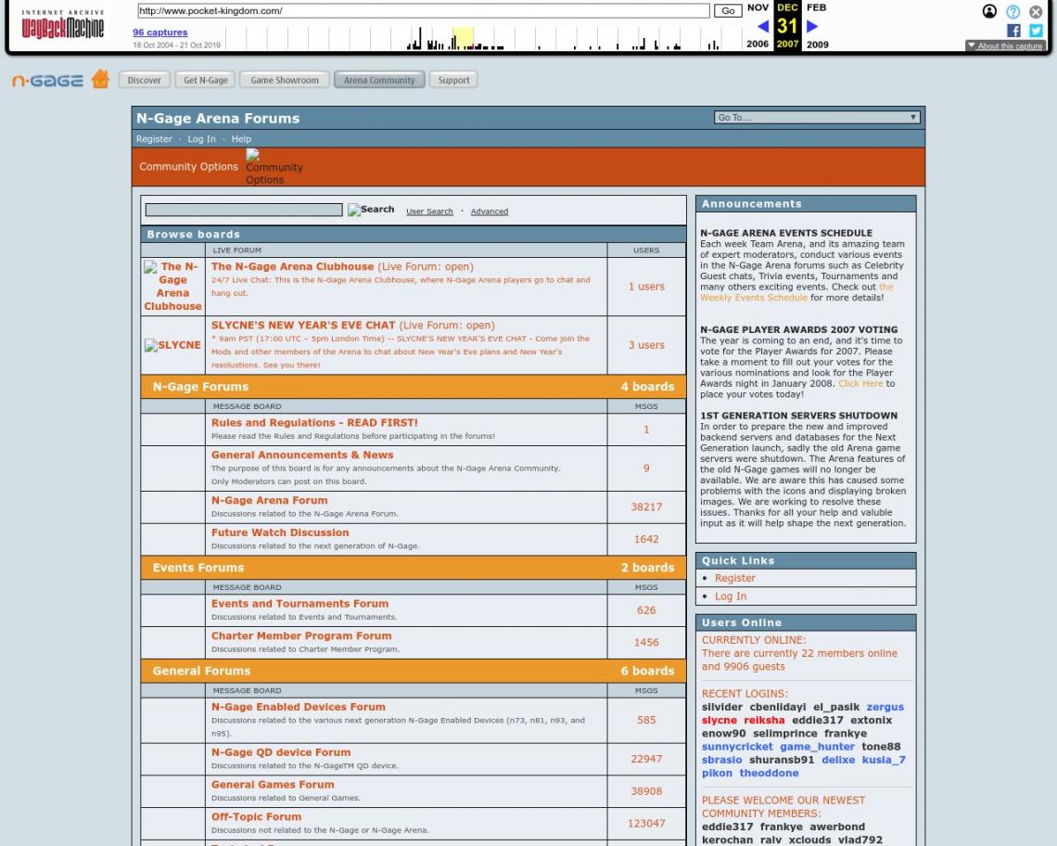1057x846 pixels.
Task: Open Wayback help question icon
Action: click(x=1012, y=11)
